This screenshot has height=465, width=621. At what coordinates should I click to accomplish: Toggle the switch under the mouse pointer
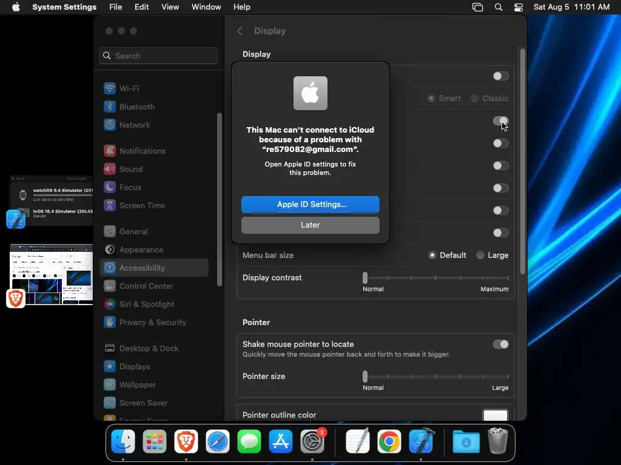point(500,121)
